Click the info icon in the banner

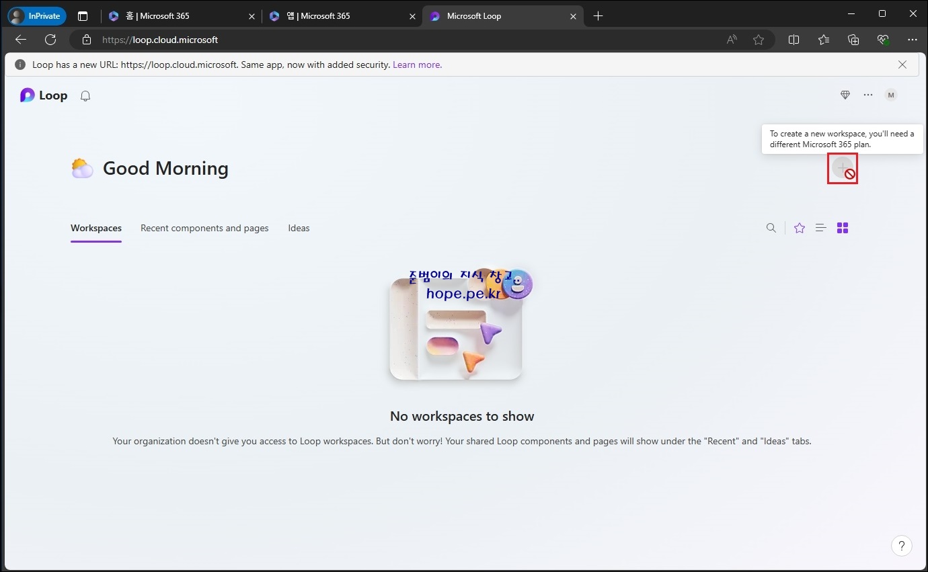20,65
